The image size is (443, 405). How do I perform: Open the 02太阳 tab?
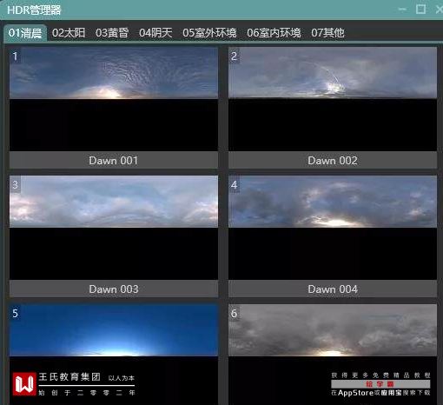[69, 33]
